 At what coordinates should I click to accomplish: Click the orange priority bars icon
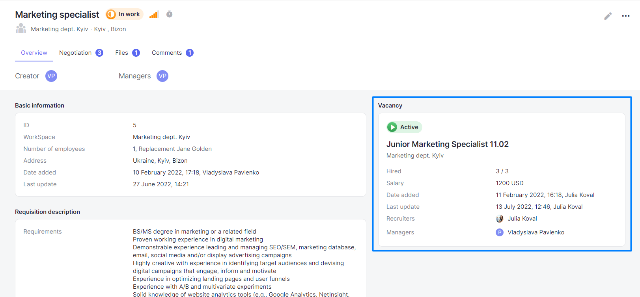coord(154,15)
